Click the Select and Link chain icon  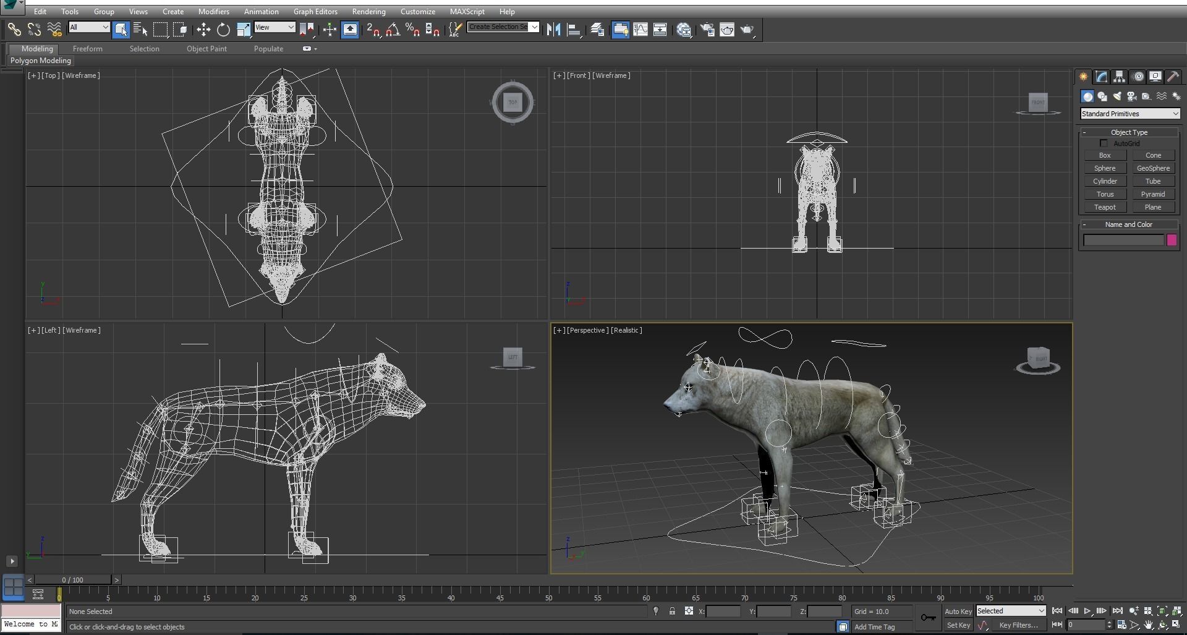pos(14,29)
